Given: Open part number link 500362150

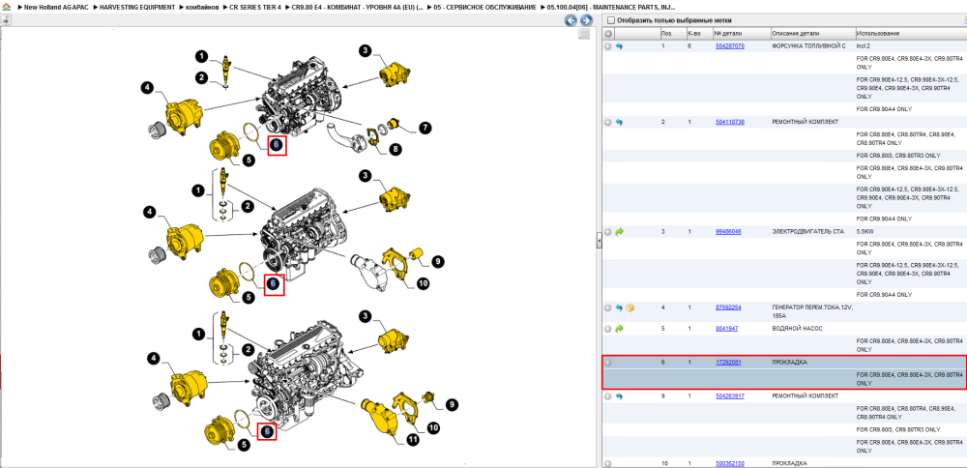Looking at the screenshot, I should point(729,463).
